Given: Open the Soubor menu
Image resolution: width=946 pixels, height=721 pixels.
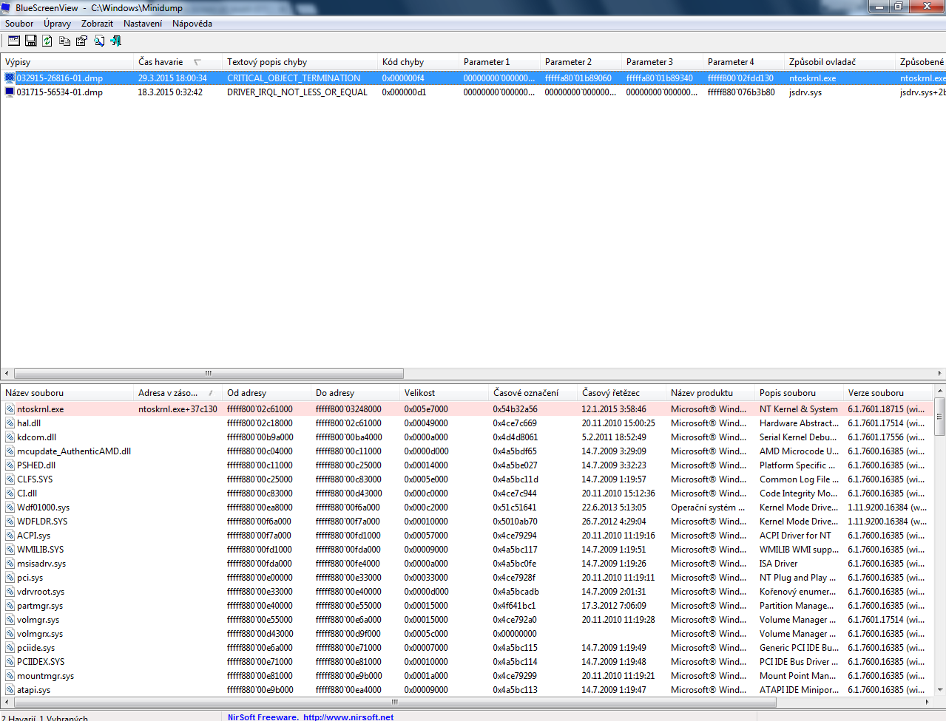Looking at the screenshot, I should click(19, 24).
